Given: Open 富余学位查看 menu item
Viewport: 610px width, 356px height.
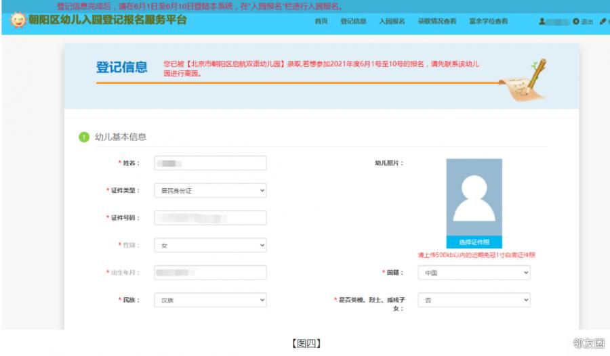Looking at the screenshot, I should pyautogui.click(x=488, y=22).
